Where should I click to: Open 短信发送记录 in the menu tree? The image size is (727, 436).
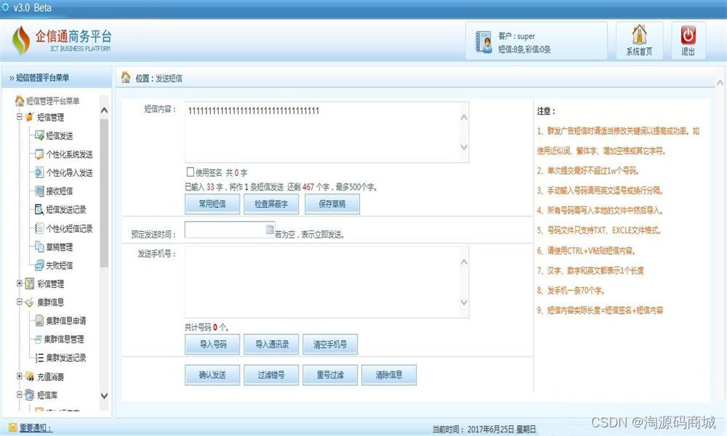(x=66, y=209)
